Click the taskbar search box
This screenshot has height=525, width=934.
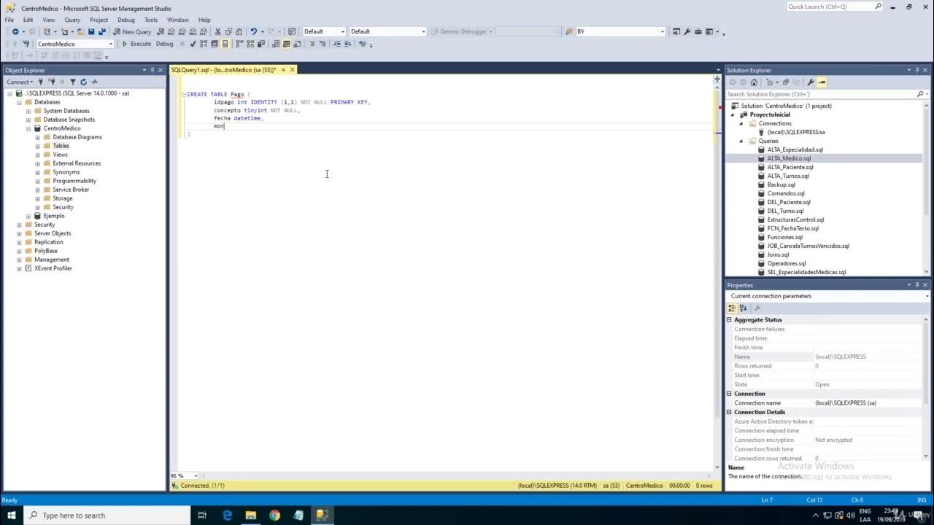[x=106, y=516]
